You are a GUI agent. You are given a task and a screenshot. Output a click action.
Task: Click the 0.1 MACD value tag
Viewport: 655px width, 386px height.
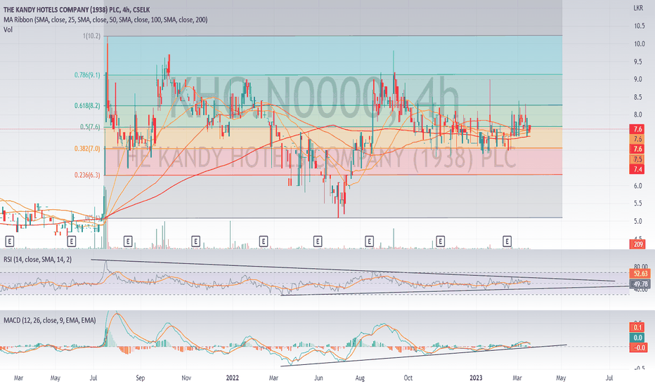coord(638,328)
